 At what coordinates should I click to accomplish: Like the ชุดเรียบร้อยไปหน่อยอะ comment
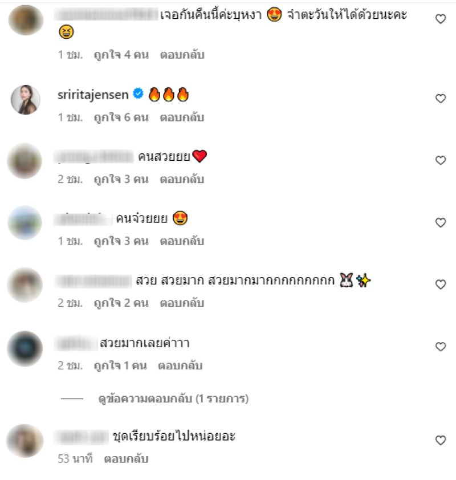(x=441, y=440)
